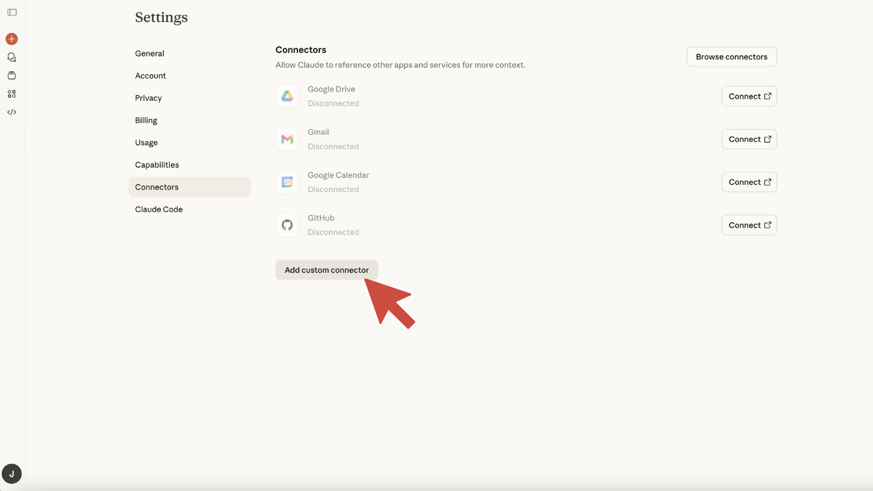The width and height of the screenshot is (873, 491).
Task: Click the Google Drive logo icon
Action: point(287,96)
